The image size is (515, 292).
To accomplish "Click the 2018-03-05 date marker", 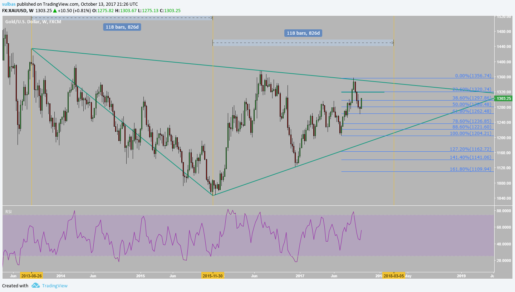I will 394,276.
